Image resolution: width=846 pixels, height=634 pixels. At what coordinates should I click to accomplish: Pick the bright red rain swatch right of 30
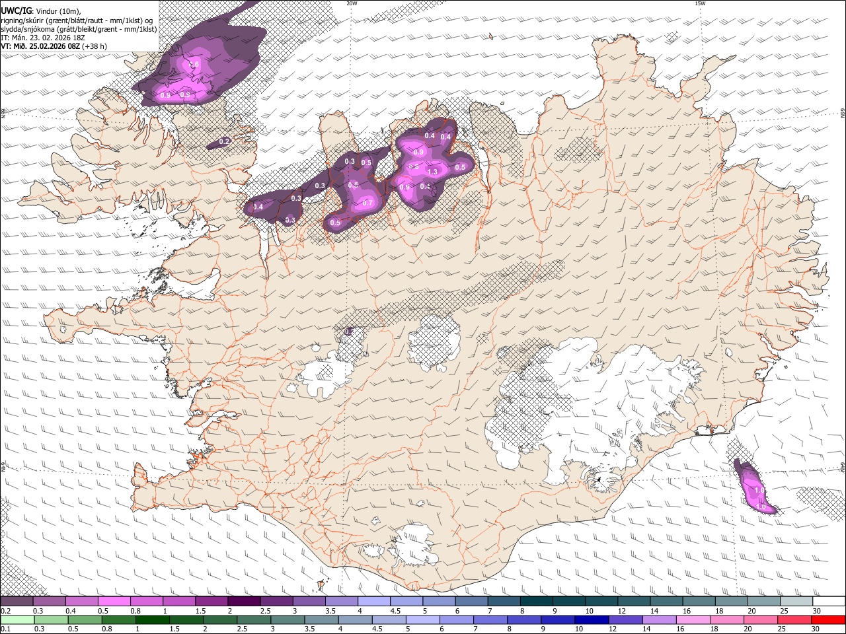828,619
